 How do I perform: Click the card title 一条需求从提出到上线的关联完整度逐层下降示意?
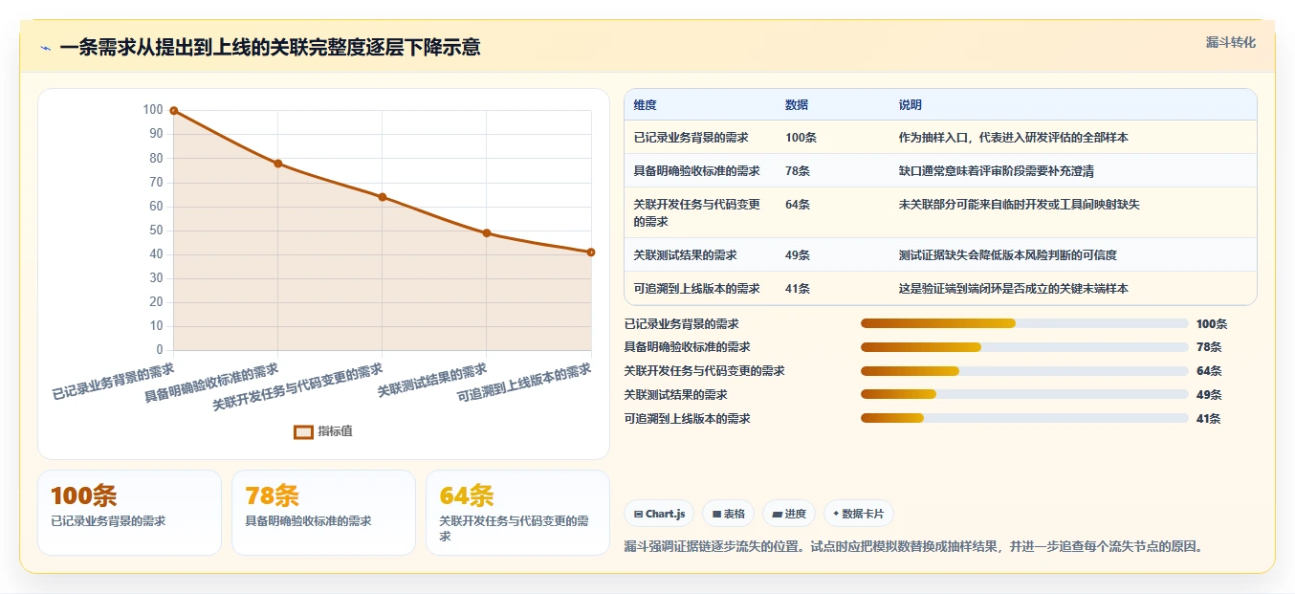click(x=270, y=48)
